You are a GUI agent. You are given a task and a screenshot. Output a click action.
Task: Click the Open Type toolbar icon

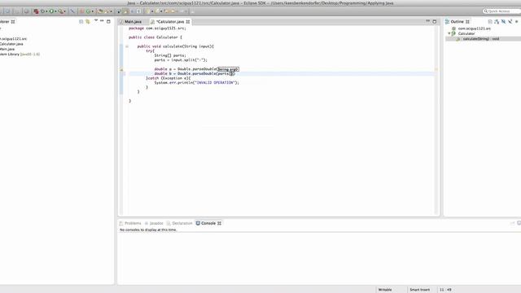(100, 11)
